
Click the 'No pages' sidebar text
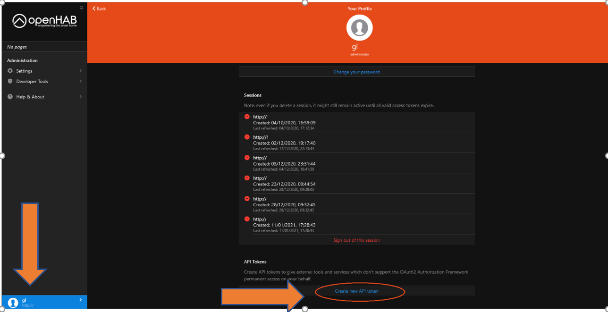[x=17, y=47]
